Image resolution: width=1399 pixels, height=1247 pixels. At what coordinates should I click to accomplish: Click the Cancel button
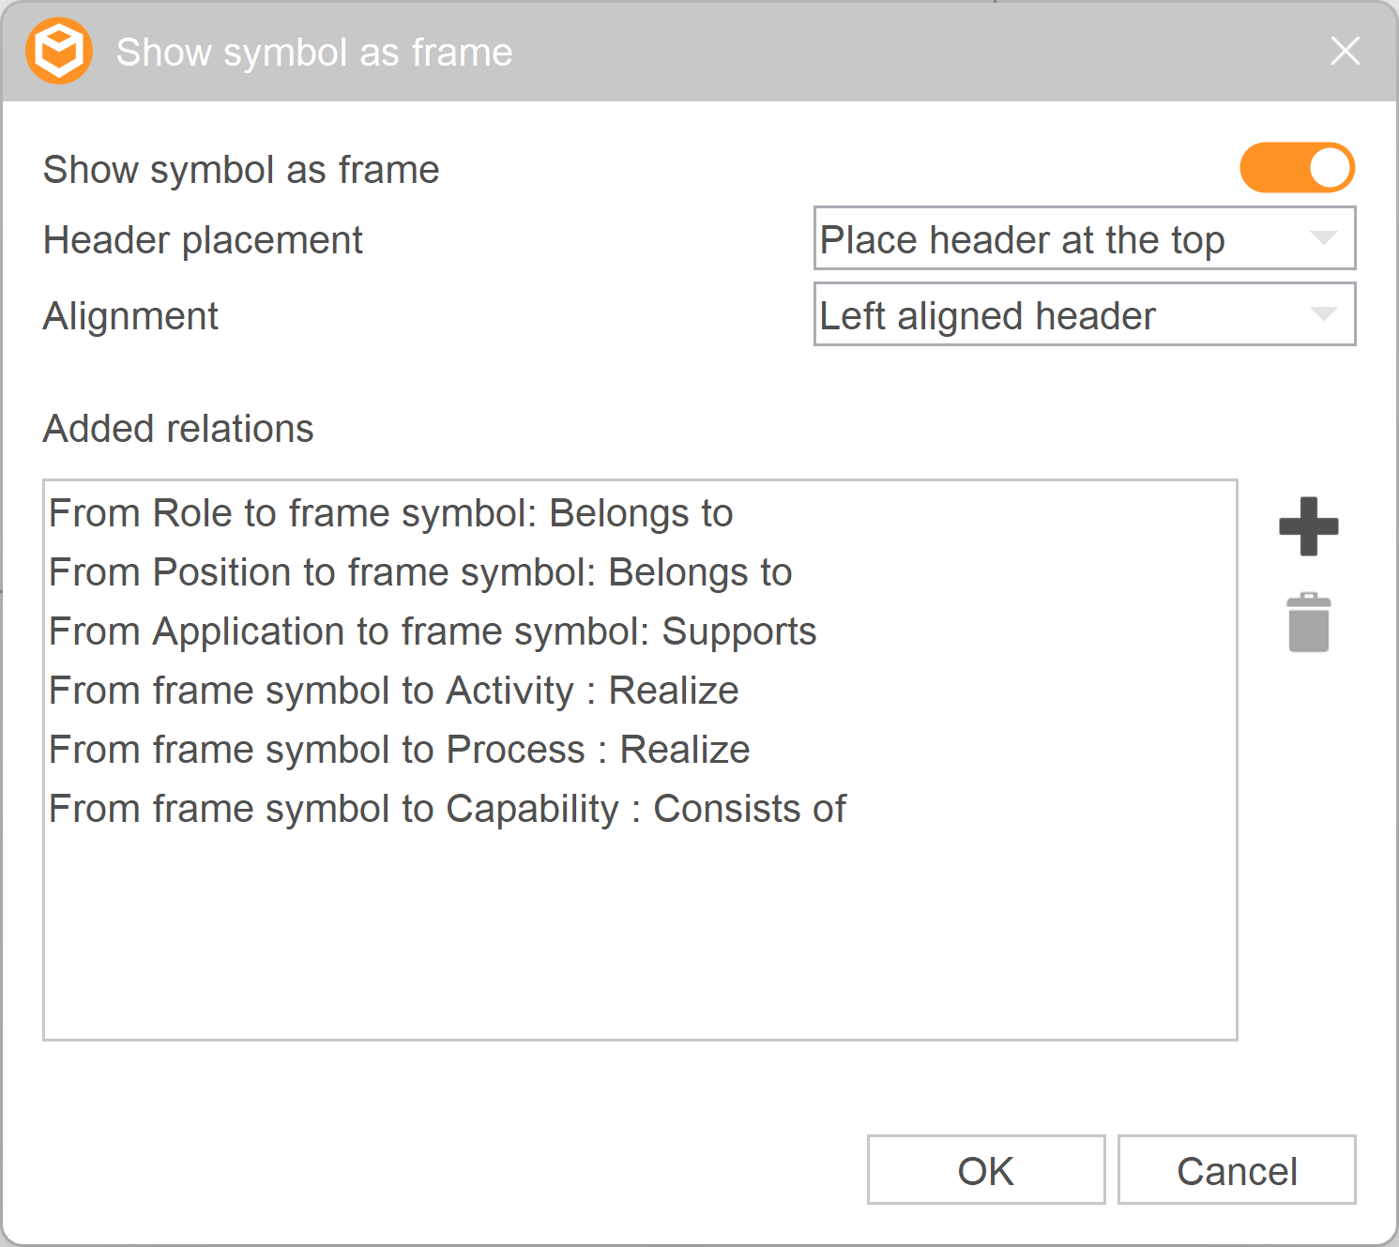(x=1236, y=1170)
